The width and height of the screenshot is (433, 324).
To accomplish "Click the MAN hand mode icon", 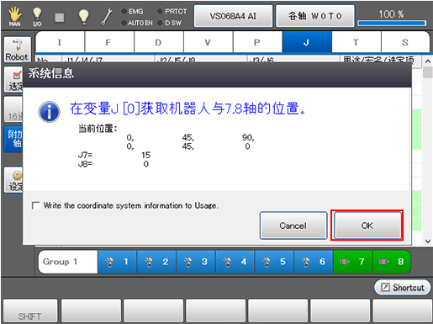I will tap(14, 17).
